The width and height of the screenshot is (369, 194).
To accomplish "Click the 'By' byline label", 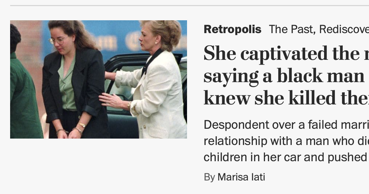I will tap(209, 177).
